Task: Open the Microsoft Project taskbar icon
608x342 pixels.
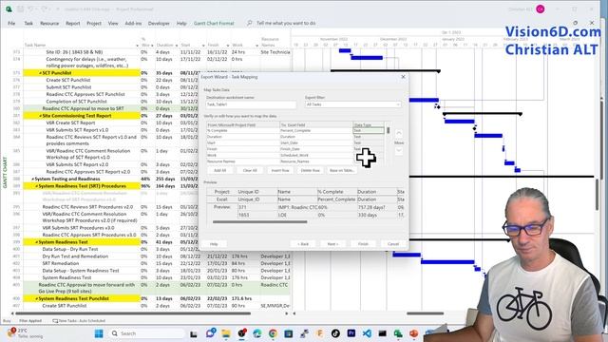Action: click(x=398, y=333)
